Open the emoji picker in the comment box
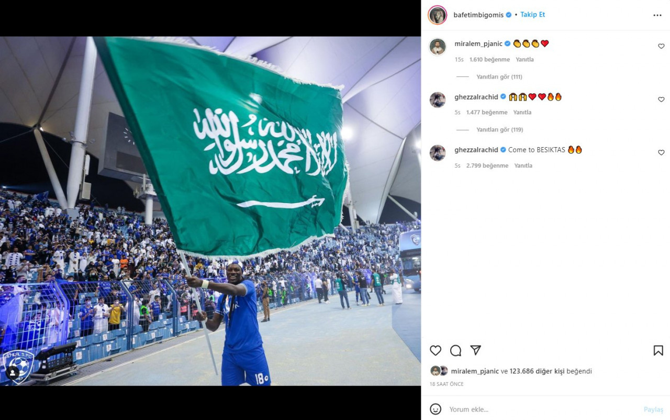 435,409
